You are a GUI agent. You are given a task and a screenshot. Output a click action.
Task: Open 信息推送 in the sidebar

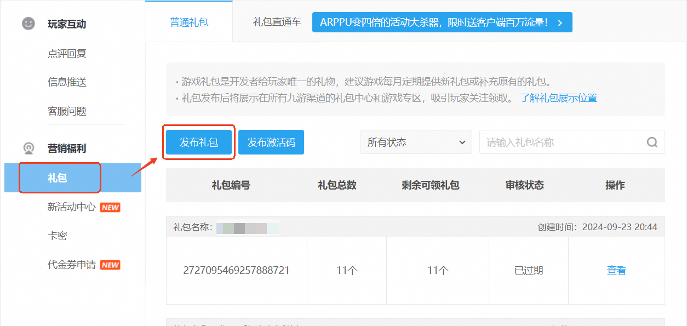(x=67, y=82)
